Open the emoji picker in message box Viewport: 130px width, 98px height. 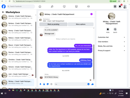point(88,84)
